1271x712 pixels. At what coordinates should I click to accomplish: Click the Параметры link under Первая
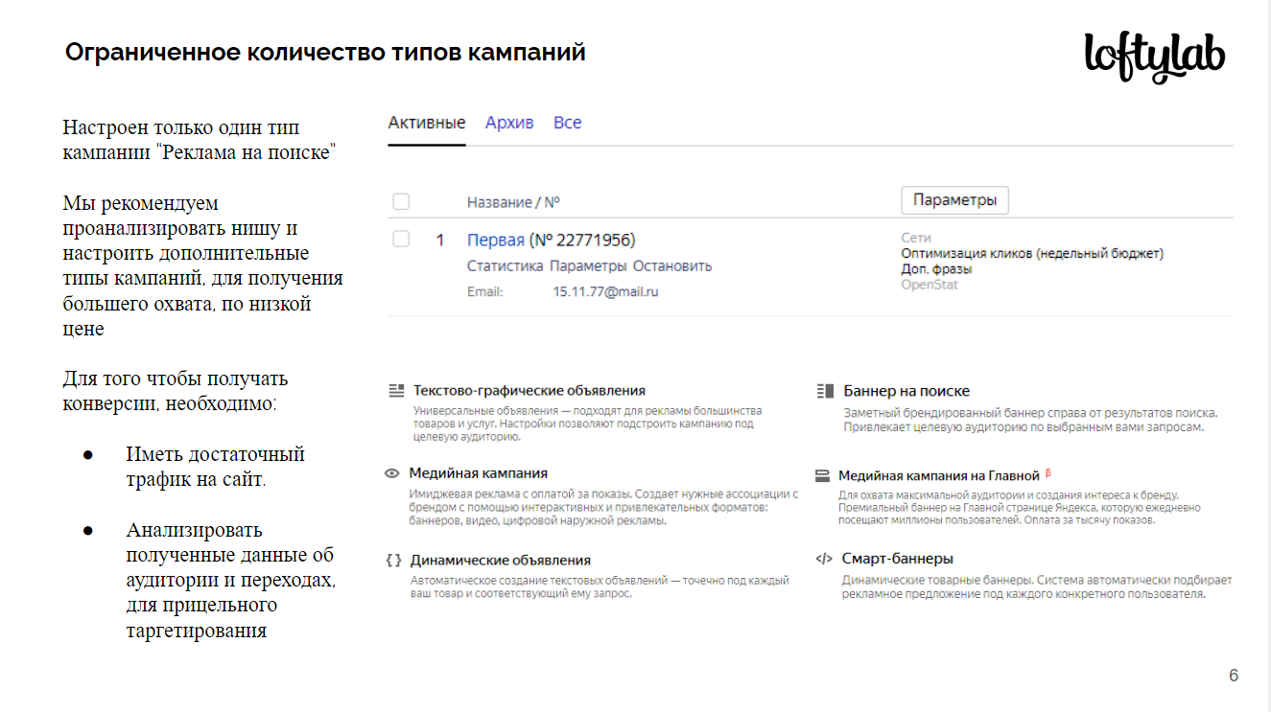point(588,265)
